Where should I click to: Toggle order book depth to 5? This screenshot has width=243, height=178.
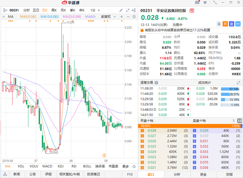coord(234,121)
